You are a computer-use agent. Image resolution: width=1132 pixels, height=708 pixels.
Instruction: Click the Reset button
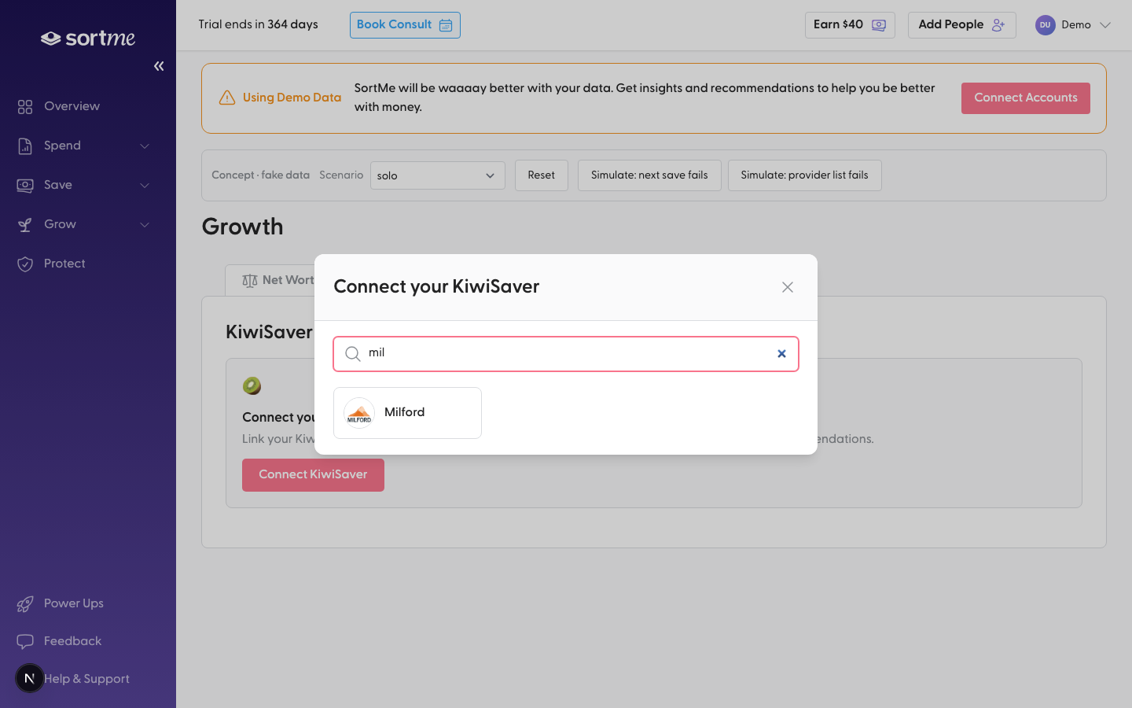click(541, 175)
